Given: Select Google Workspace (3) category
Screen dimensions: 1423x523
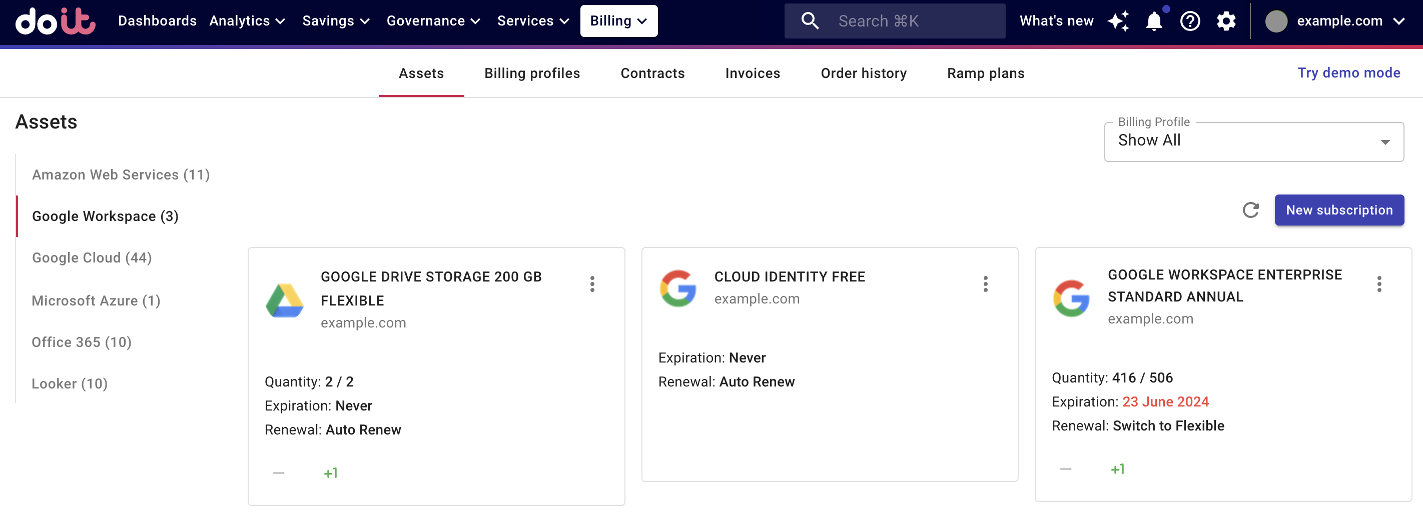Looking at the screenshot, I should tap(106, 216).
